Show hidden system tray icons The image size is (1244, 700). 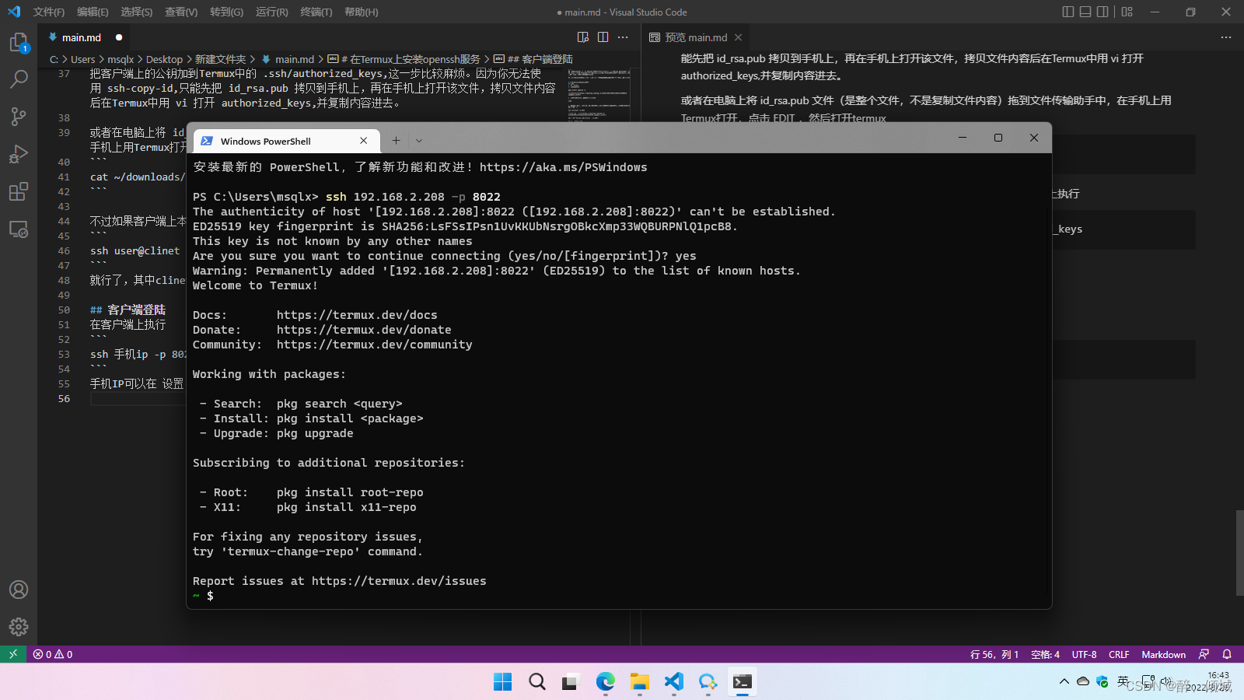pyautogui.click(x=1064, y=682)
